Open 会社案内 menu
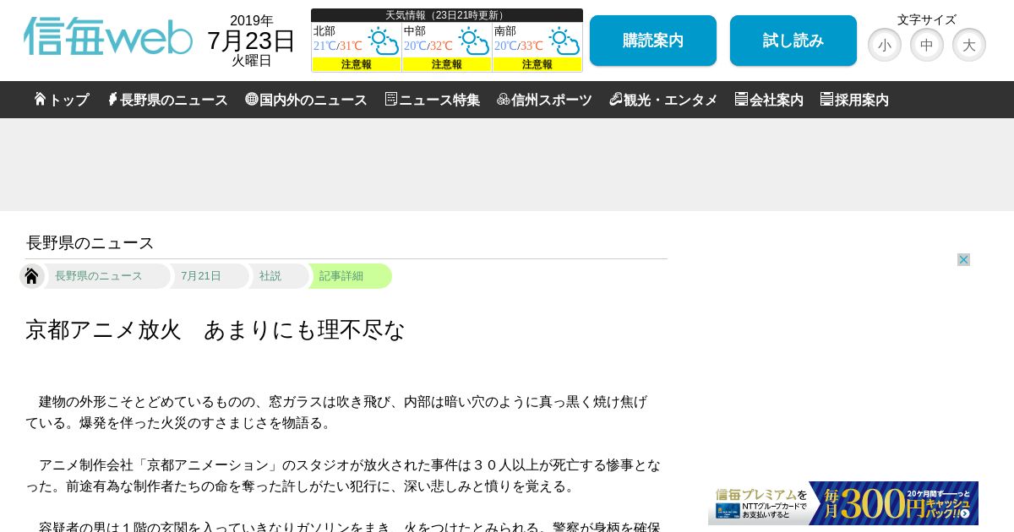The image size is (1014, 532). tap(769, 100)
